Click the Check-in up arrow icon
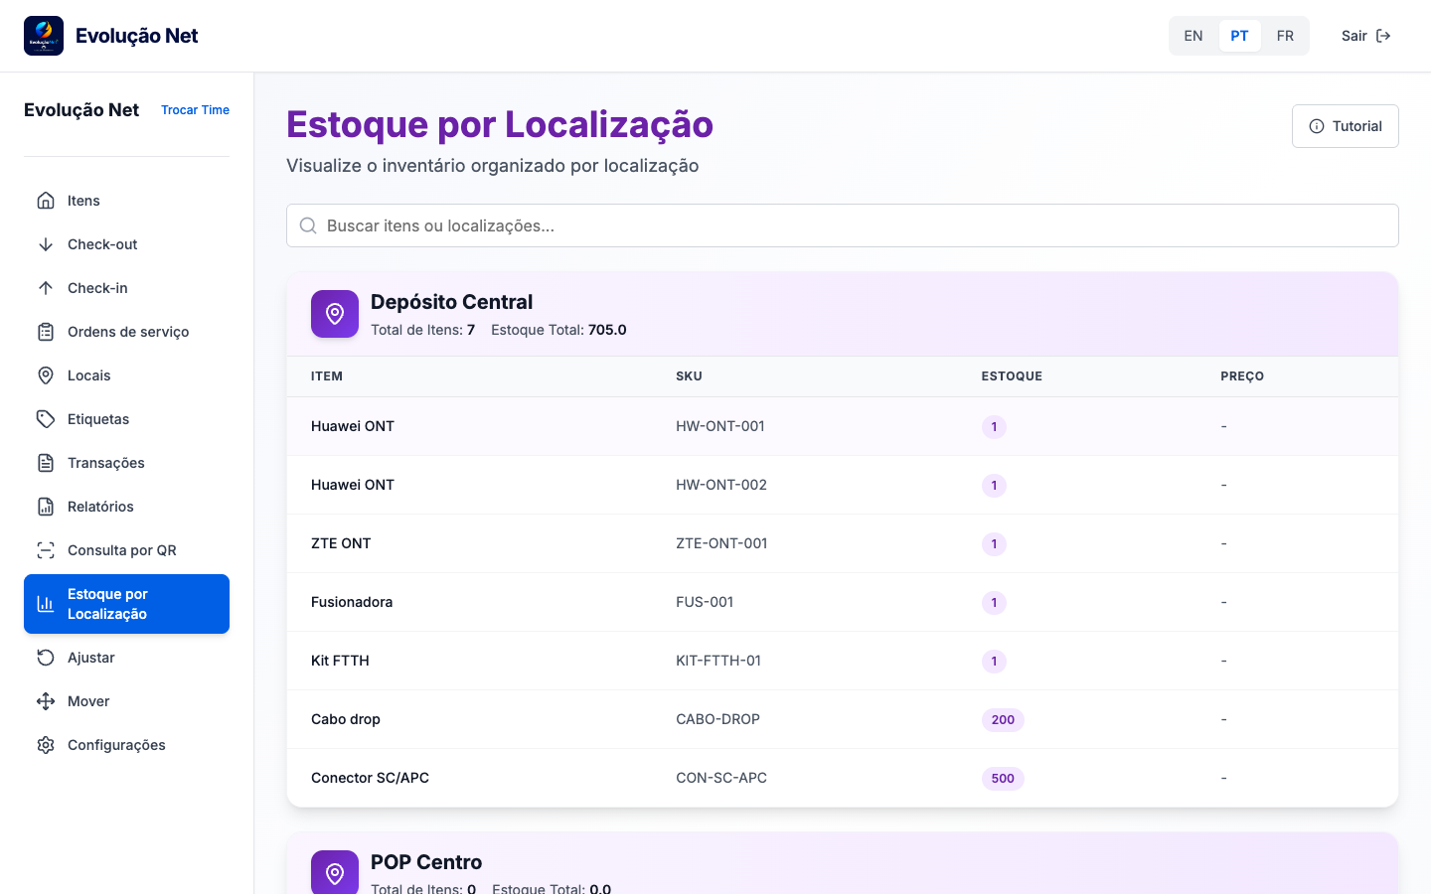 pyautogui.click(x=46, y=288)
